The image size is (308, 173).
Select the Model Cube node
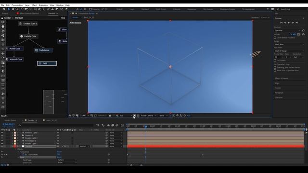(x=14, y=49)
